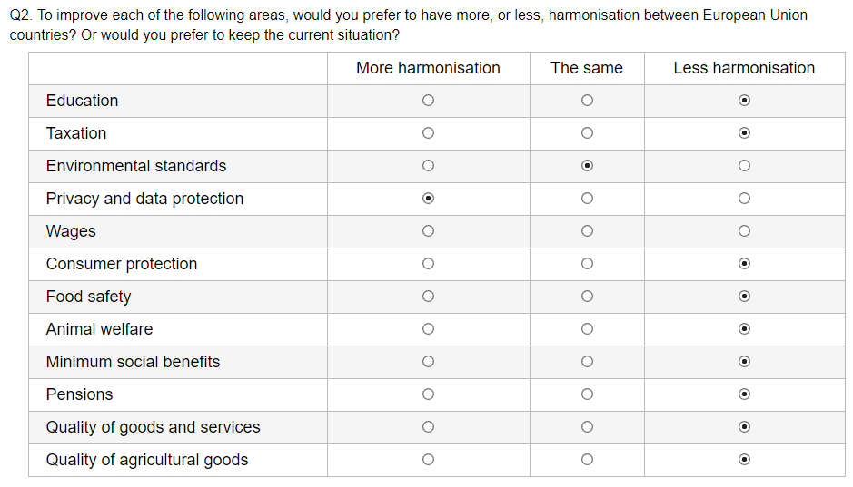The width and height of the screenshot is (853, 487).
Task: Select More harmonisation for Consumer protection
Action: pyautogui.click(x=428, y=264)
